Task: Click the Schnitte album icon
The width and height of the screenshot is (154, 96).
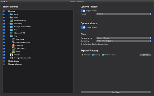Action: 11,55
